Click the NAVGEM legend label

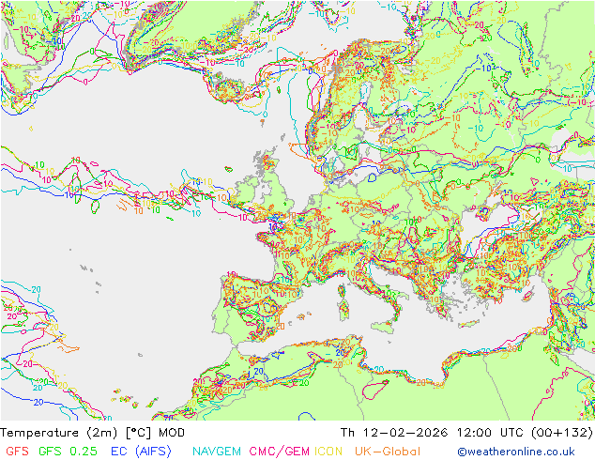(x=217, y=452)
